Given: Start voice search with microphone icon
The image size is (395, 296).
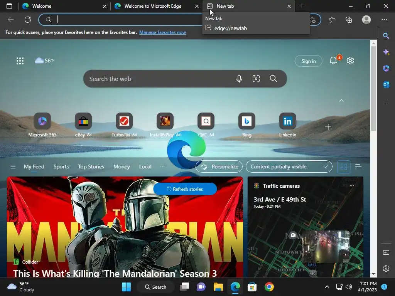Looking at the screenshot, I should (239, 79).
